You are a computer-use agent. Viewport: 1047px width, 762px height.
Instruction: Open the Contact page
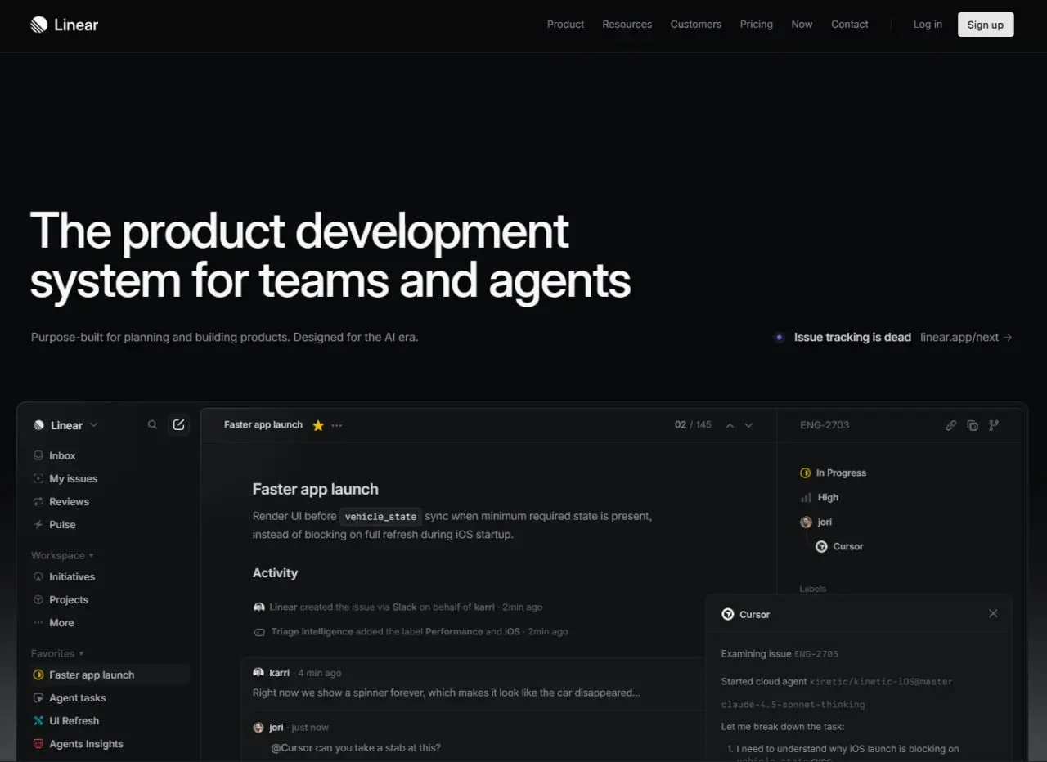click(850, 25)
